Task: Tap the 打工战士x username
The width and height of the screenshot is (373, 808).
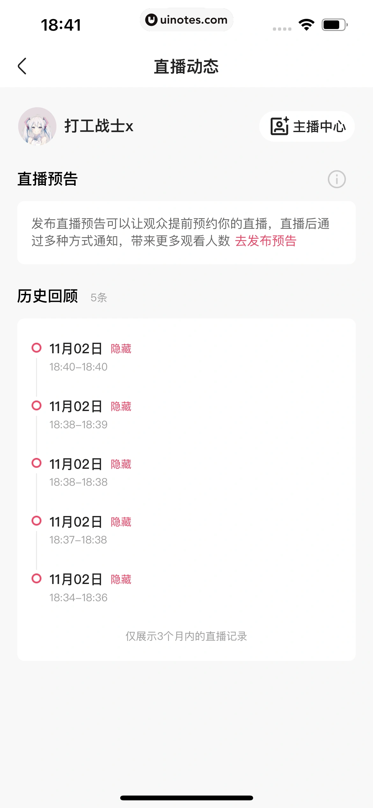Action: pos(99,126)
